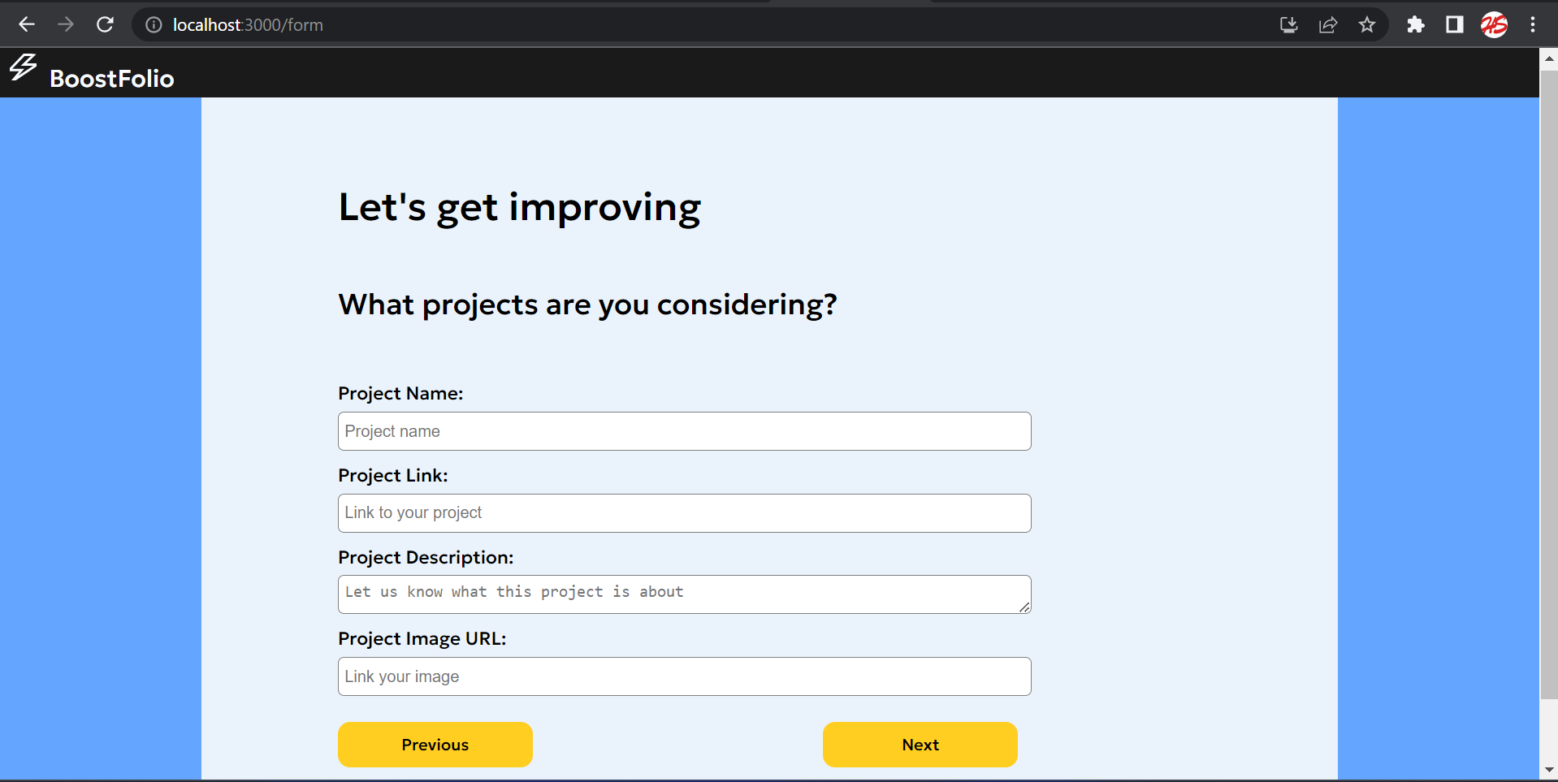
Task: Bookmark this page with the star
Action: (1366, 24)
